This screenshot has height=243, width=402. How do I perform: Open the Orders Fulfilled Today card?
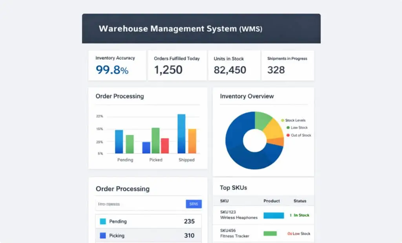coord(177,66)
